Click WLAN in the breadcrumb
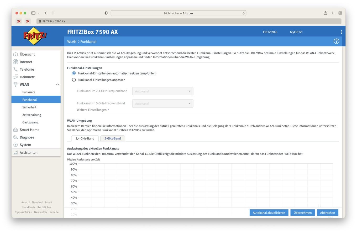 pos(72,42)
